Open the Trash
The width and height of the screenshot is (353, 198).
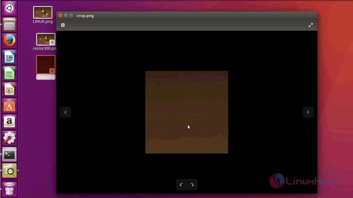click(9, 189)
